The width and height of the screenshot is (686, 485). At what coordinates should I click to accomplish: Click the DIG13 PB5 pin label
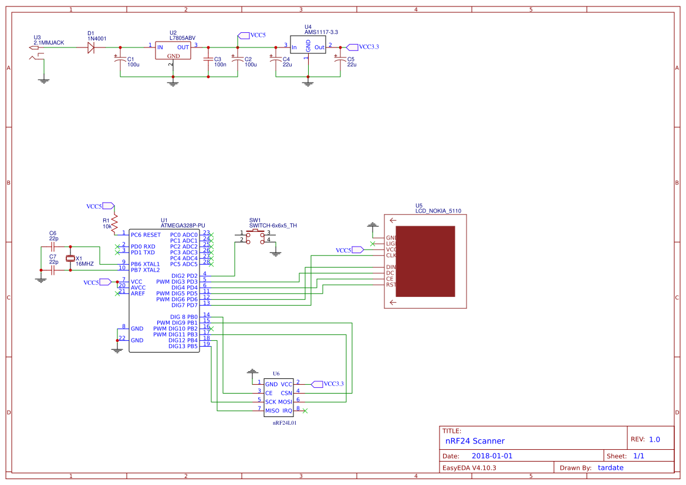point(183,346)
